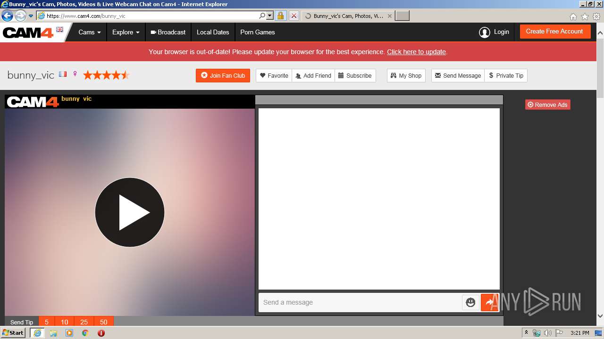Viewport: 604px width, 339px height.
Task: Go back with browser back arrow
Action: coord(7,16)
